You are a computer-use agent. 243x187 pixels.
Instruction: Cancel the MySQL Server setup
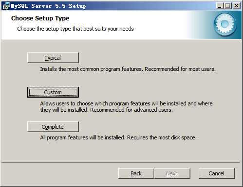click(x=217, y=173)
